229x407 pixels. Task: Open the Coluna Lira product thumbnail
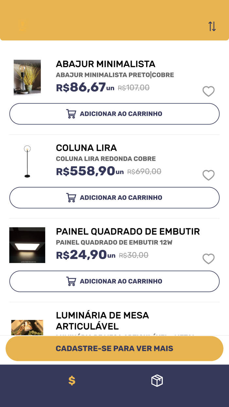[27, 161]
